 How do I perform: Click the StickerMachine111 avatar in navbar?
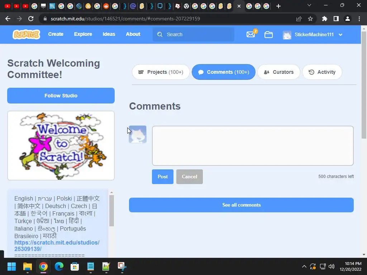287,35
